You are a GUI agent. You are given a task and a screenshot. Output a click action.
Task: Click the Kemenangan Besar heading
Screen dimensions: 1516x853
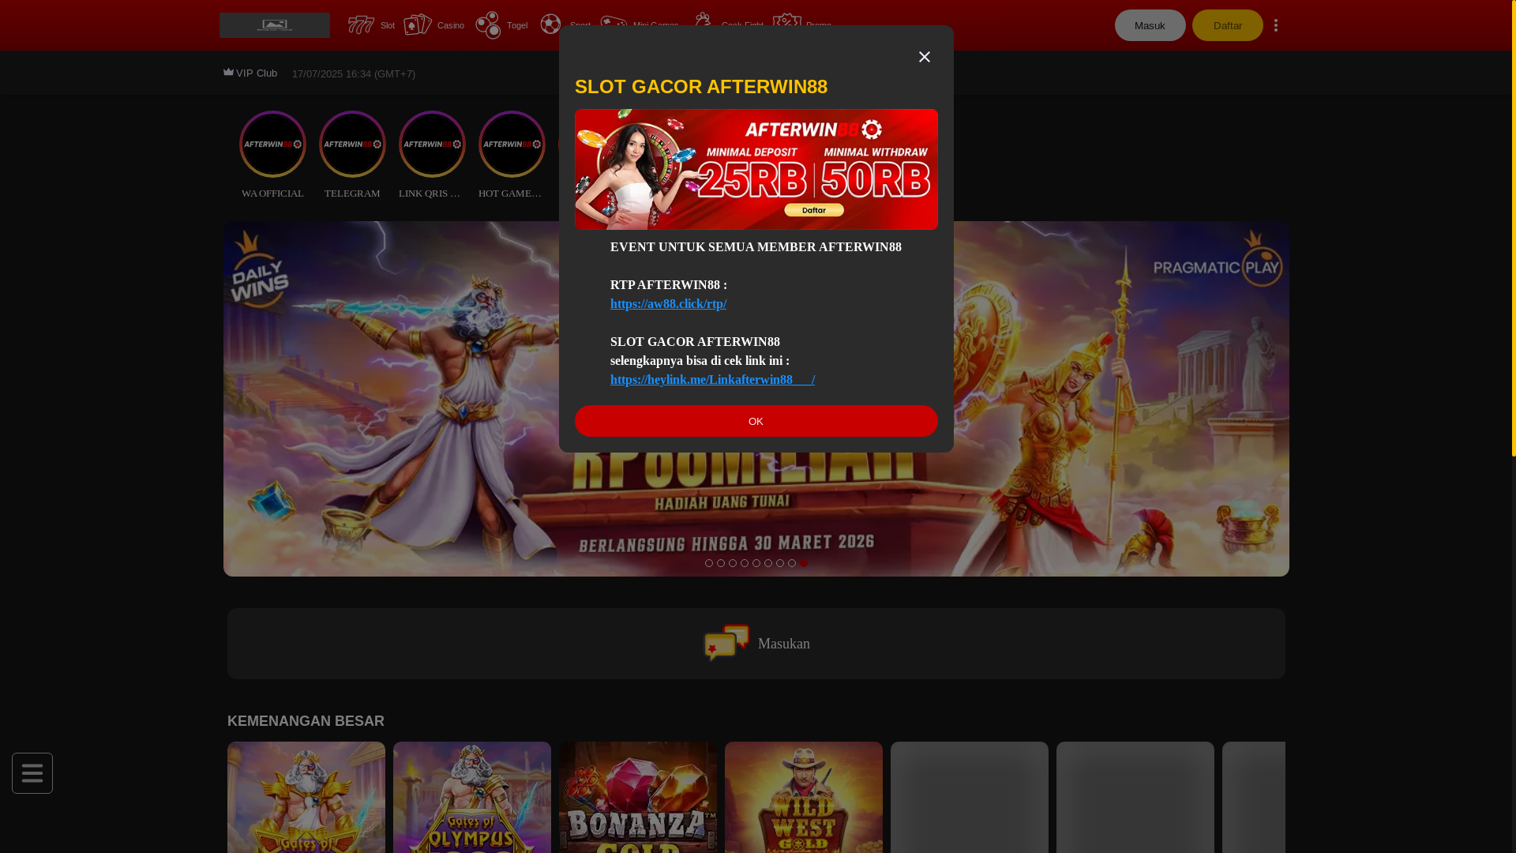point(306,721)
